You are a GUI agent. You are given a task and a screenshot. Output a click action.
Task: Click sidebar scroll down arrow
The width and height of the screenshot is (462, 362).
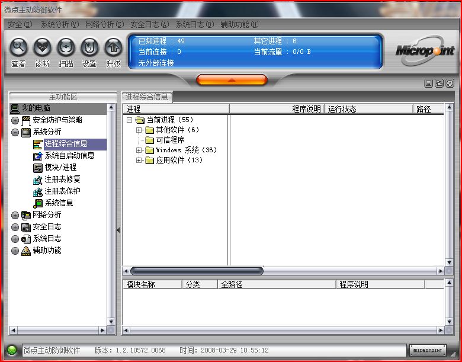pyautogui.click(x=111, y=321)
